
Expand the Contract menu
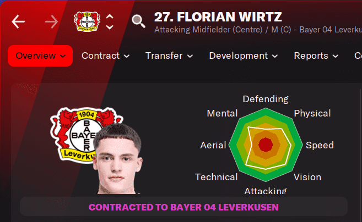[105, 56]
